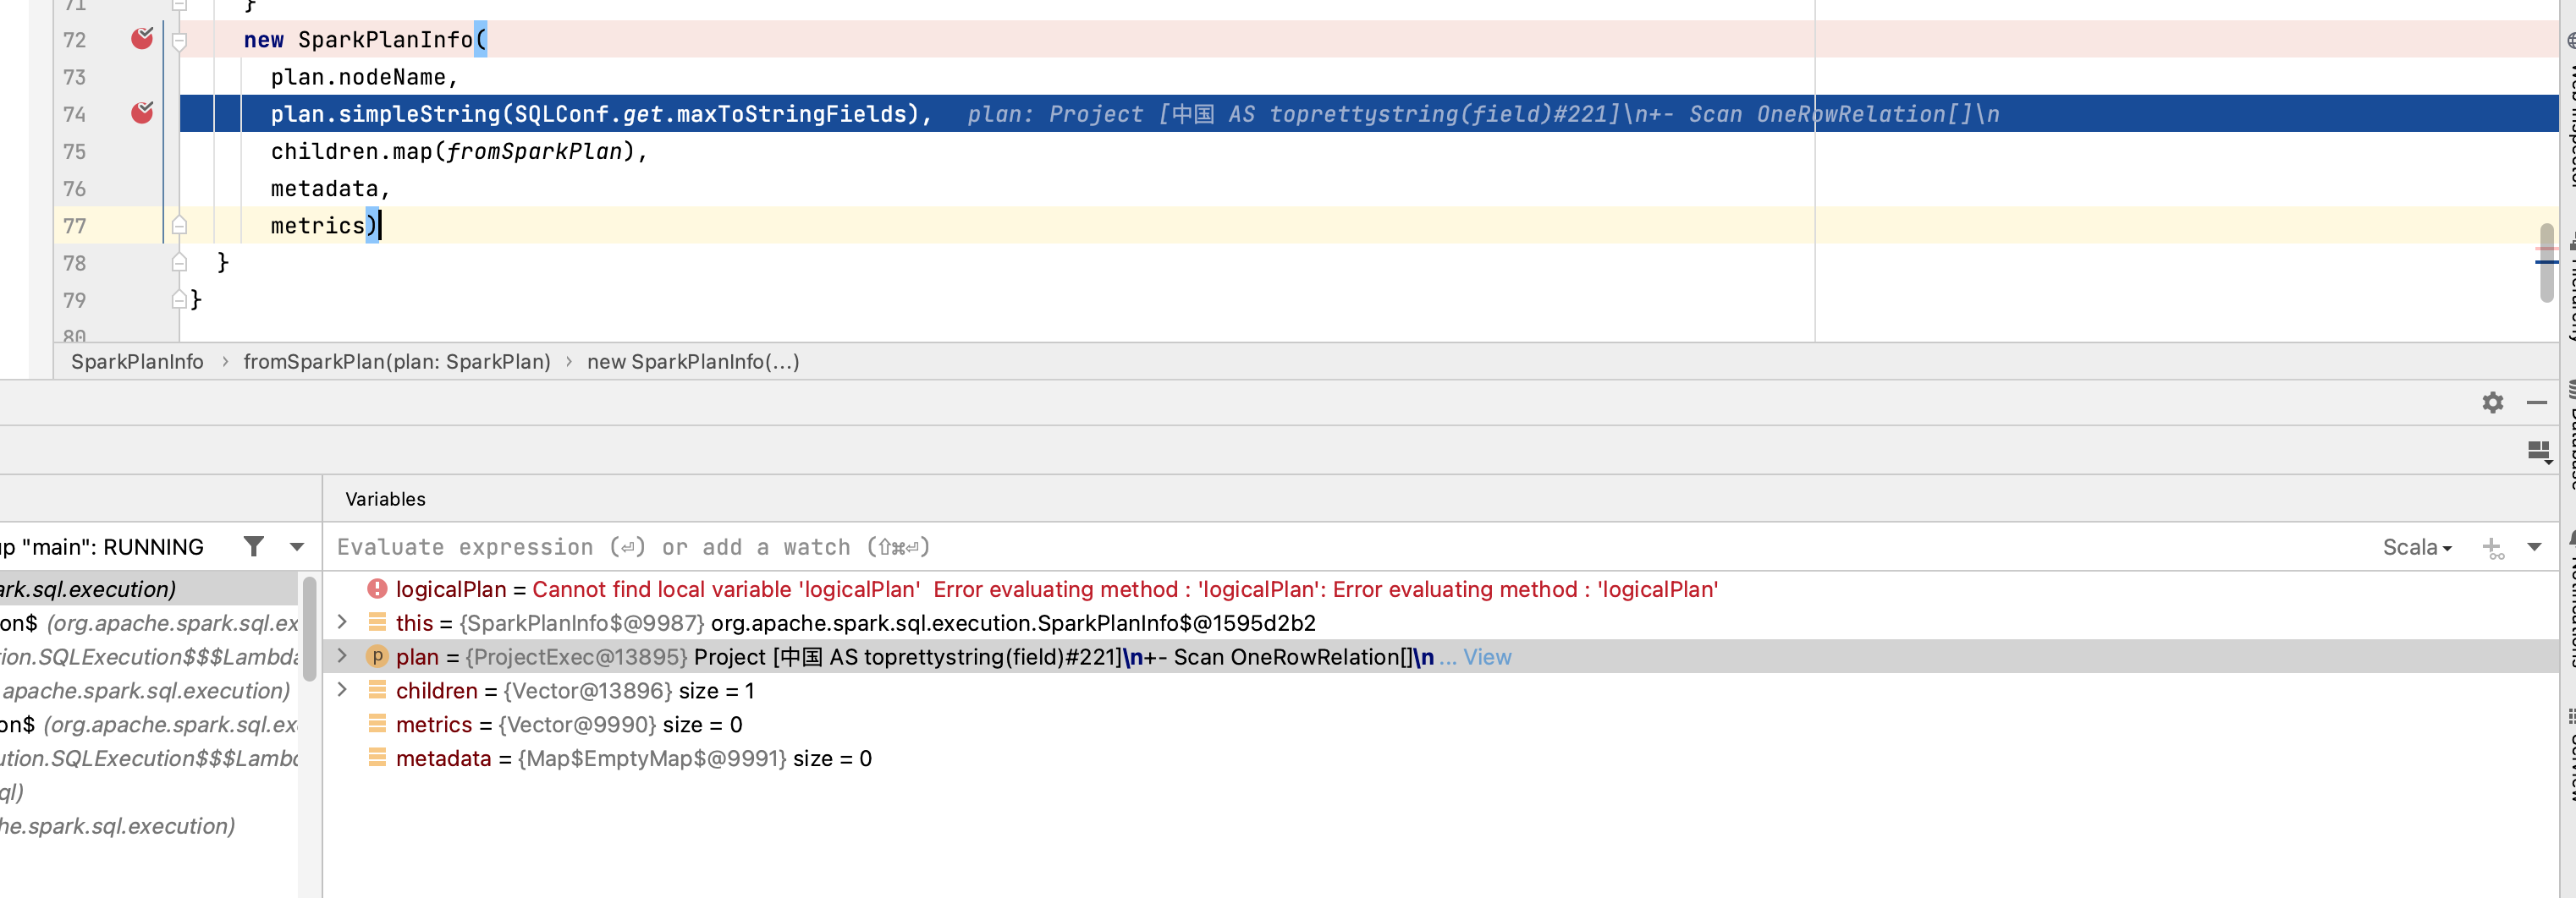Click fold end marker at line 79
The width and height of the screenshot is (2576, 898).
point(179,299)
